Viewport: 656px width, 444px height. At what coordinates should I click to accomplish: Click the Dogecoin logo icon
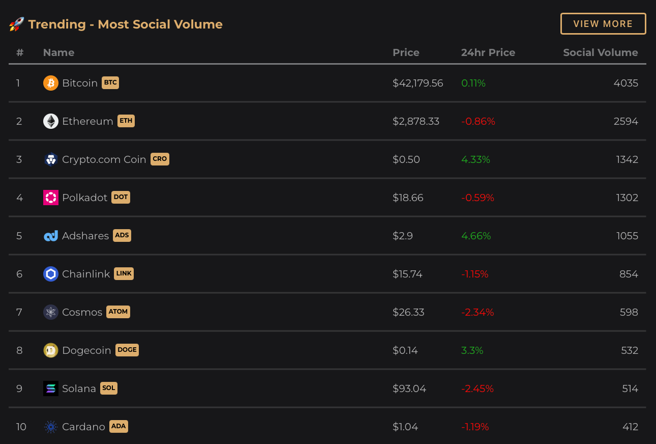51,350
